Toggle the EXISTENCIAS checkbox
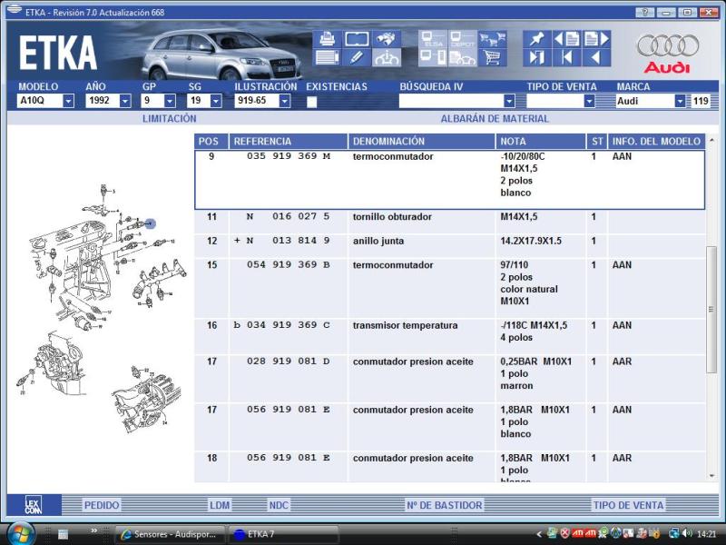This screenshot has width=726, height=545. (312, 102)
